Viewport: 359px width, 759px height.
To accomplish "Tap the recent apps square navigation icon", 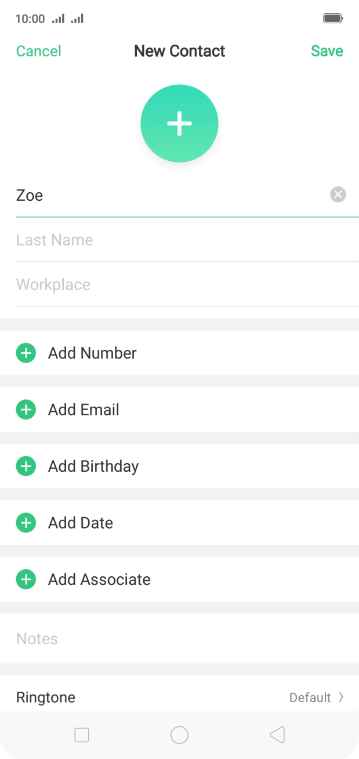I will click(x=81, y=735).
